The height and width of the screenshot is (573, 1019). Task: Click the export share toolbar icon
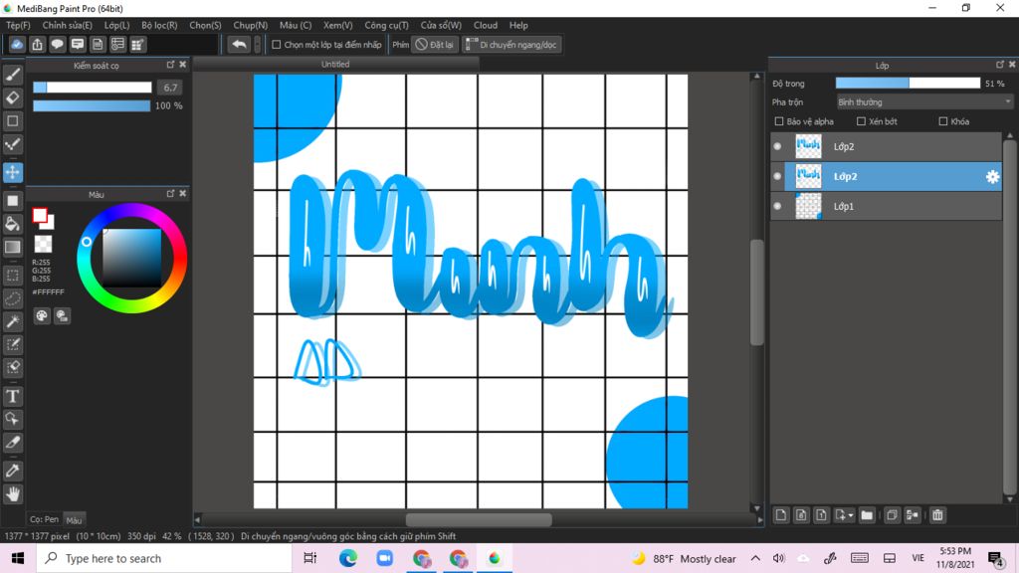[37, 44]
